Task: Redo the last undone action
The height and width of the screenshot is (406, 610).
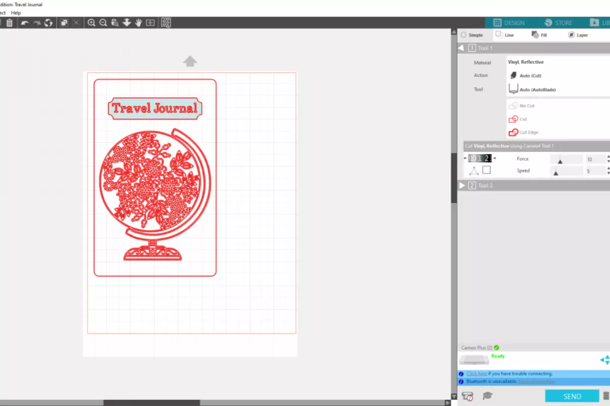Action: 37,23
